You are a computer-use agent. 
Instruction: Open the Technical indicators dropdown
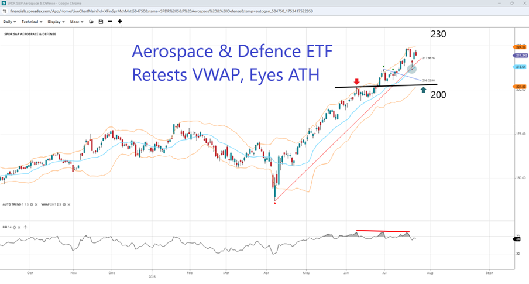click(32, 22)
